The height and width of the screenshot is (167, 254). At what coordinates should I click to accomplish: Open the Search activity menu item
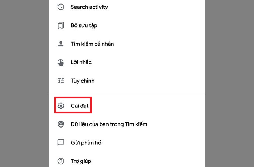point(89,7)
